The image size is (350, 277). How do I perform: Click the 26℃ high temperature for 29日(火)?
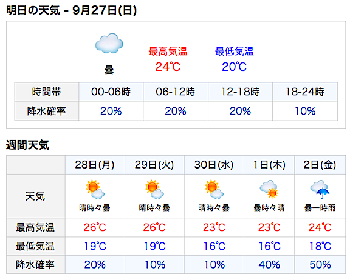pyautogui.click(x=154, y=227)
